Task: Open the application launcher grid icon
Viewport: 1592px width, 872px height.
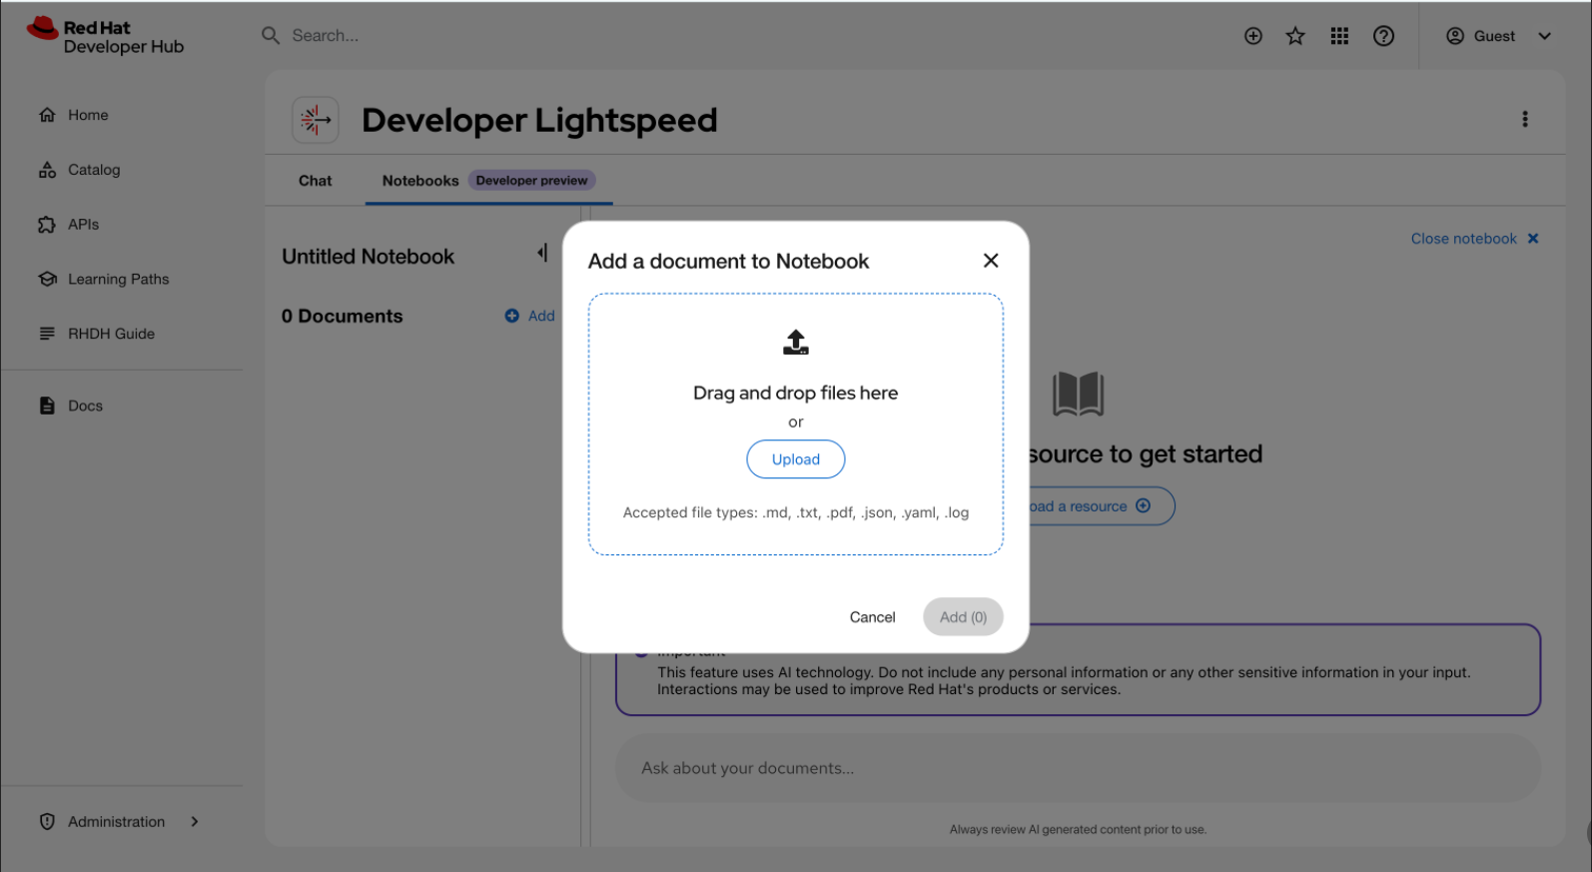Action: (1339, 36)
